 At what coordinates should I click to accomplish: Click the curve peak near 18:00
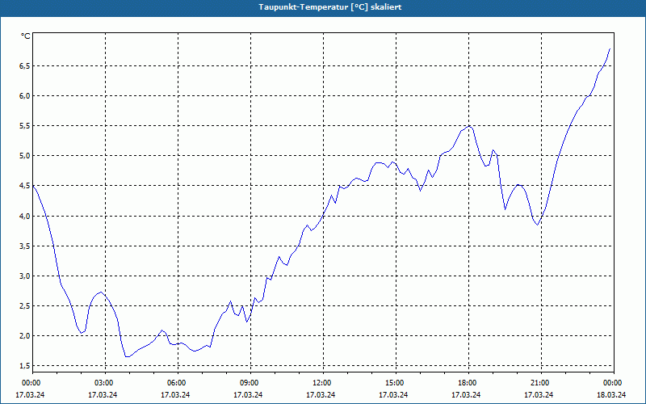[469, 126]
